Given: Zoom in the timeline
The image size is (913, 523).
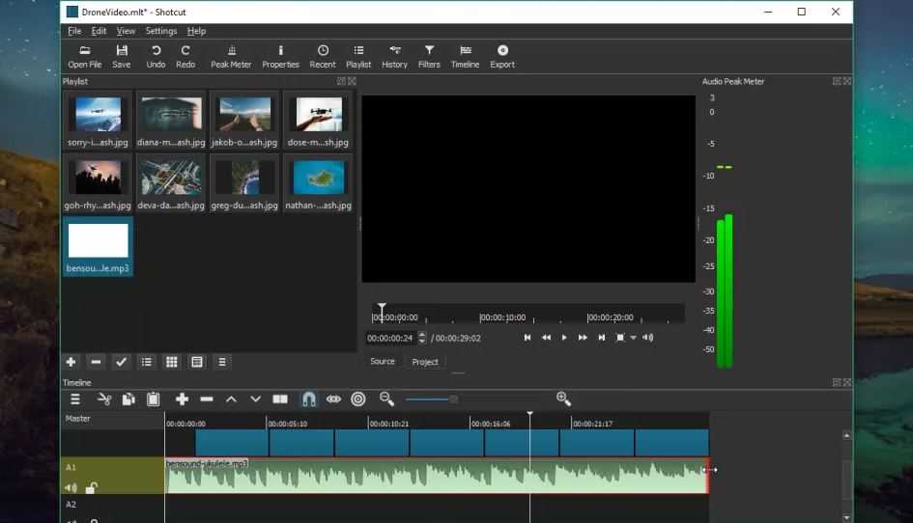Looking at the screenshot, I should click(563, 399).
